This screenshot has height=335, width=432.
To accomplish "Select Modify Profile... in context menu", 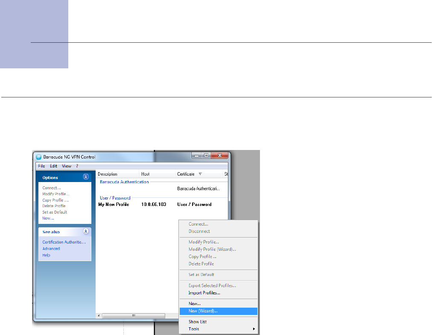I will click(x=219, y=242).
